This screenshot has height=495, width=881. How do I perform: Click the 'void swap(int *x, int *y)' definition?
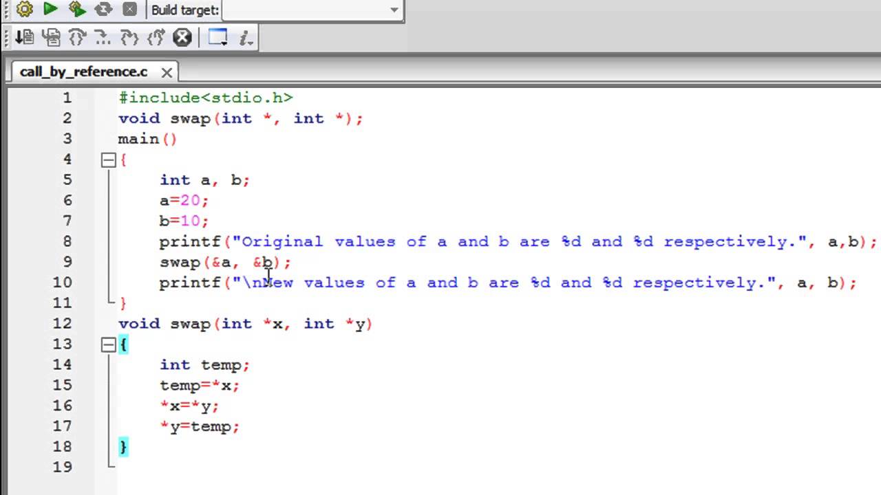pyautogui.click(x=245, y=324)
